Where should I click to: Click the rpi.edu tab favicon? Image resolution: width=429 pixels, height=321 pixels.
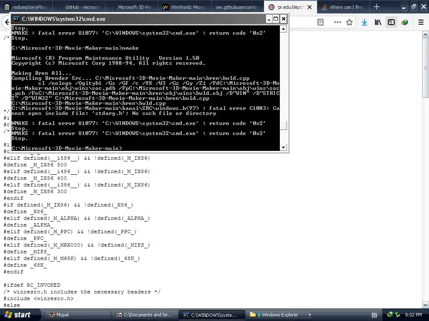tap(271, 7)
